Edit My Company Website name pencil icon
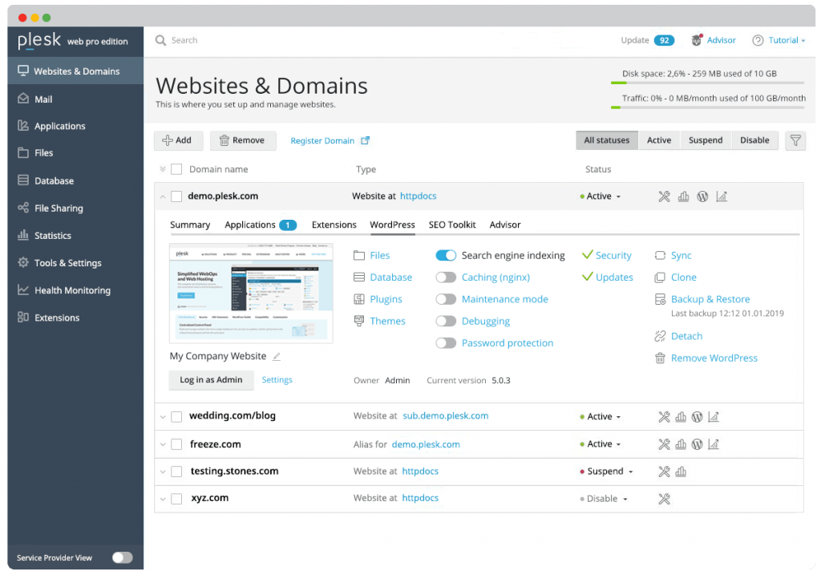The image size is (821, 575). click(277, 356)
